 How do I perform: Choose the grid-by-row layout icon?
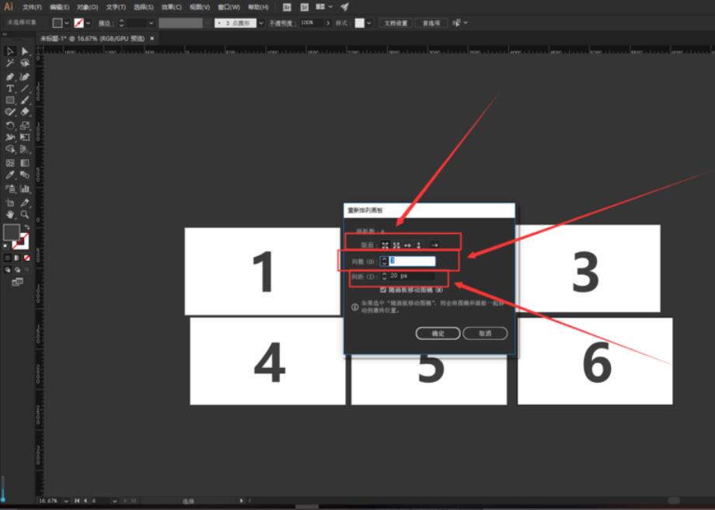tap(385, 245)
